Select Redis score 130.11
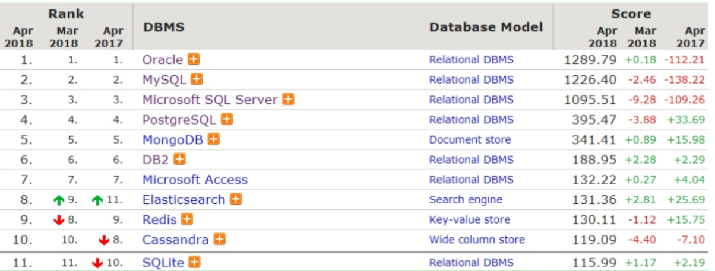 coord(594,220)
